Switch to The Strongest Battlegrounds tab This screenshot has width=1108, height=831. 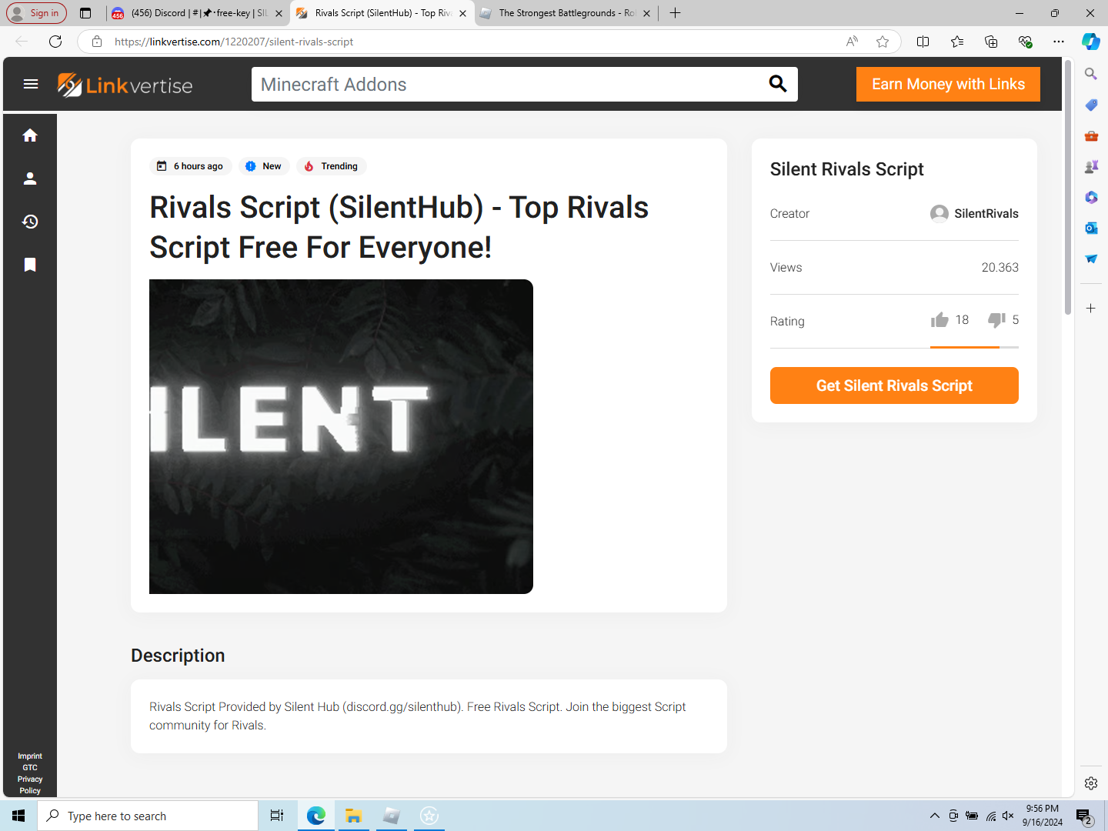(x=566, y=13)
